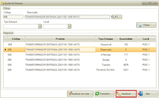Select the Disponivel stock row

(x=80, y=44)
